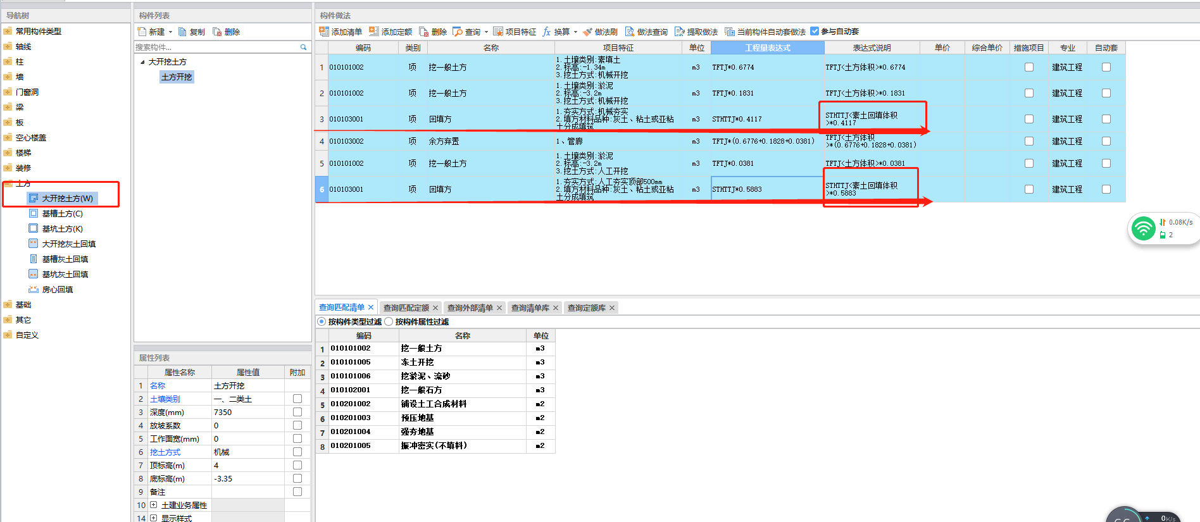Click the 项目特征 toolbar icon
Viewport: 1200px width, 522px height.
498,32
